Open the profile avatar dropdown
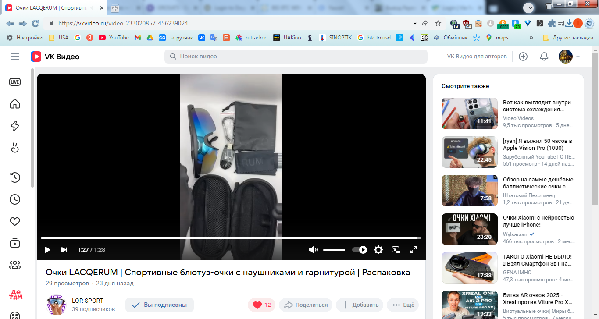Image resolution: width=599 pixels, height=319 pixels. point(569,57)
